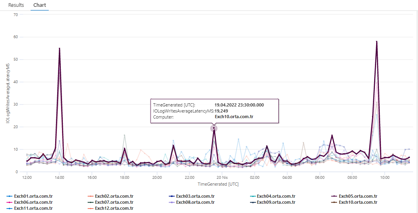This screenshot has height=213, width=418.
Task: Toggle Exch02.orta.com.tr series in legend
Action: pos(110,197)
